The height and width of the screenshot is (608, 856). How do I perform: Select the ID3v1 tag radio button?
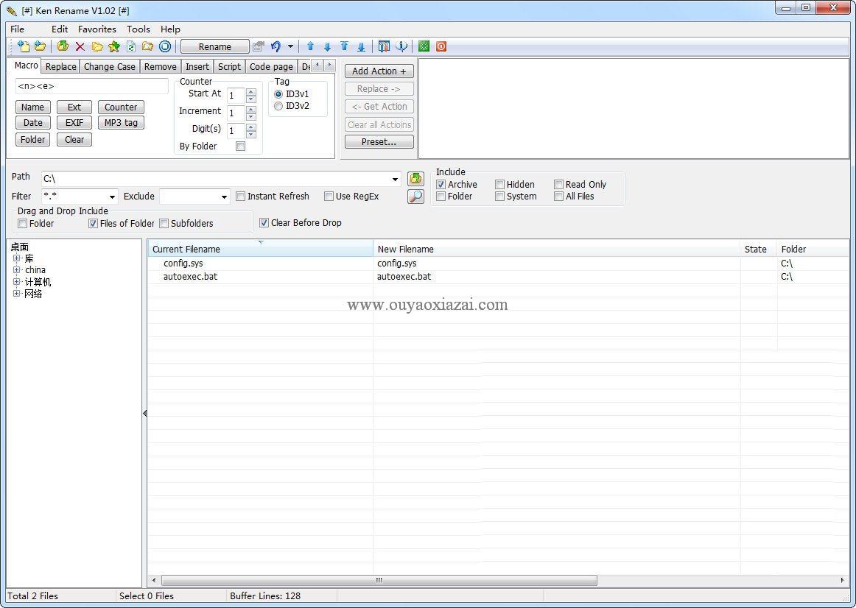278,94
